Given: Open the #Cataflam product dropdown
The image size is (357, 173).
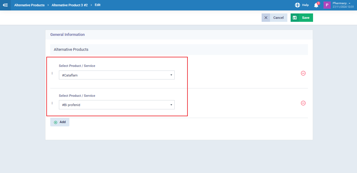Looking at the screenshot, I should coord(117,75).
